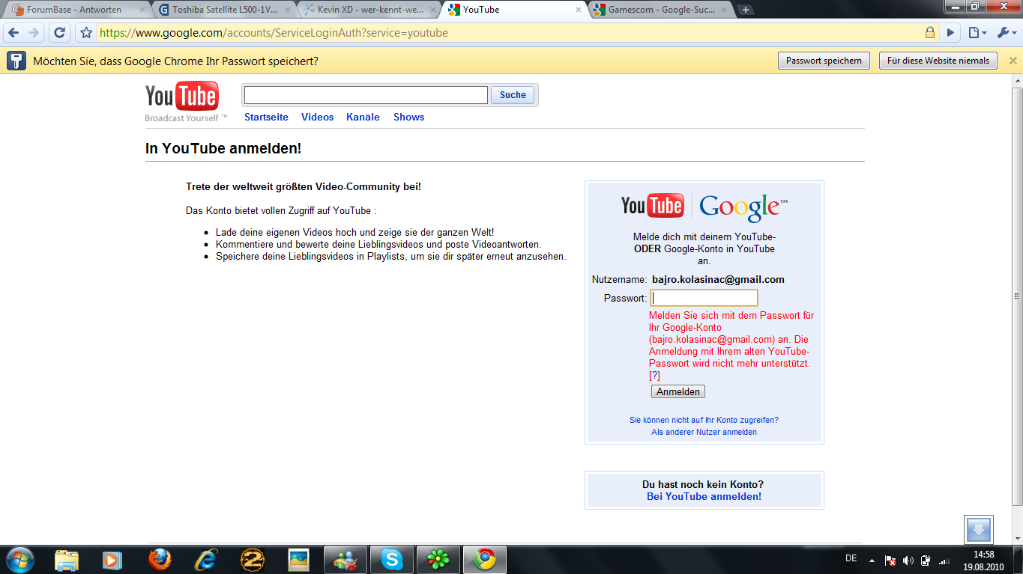Click the Go arrow at the address bar's right end

click(950, 33)
